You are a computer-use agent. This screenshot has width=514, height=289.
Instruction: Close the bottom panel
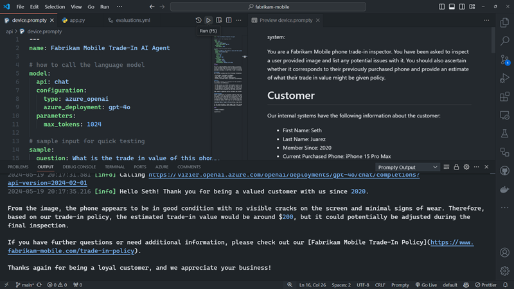click(486, 167)
